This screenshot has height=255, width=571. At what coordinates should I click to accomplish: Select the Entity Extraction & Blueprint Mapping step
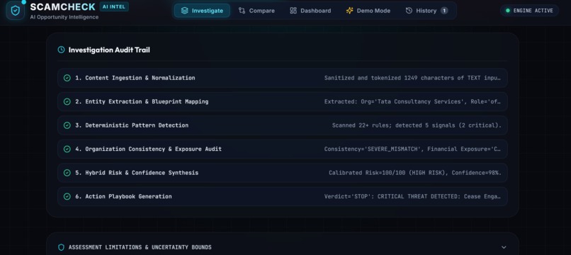282,101
